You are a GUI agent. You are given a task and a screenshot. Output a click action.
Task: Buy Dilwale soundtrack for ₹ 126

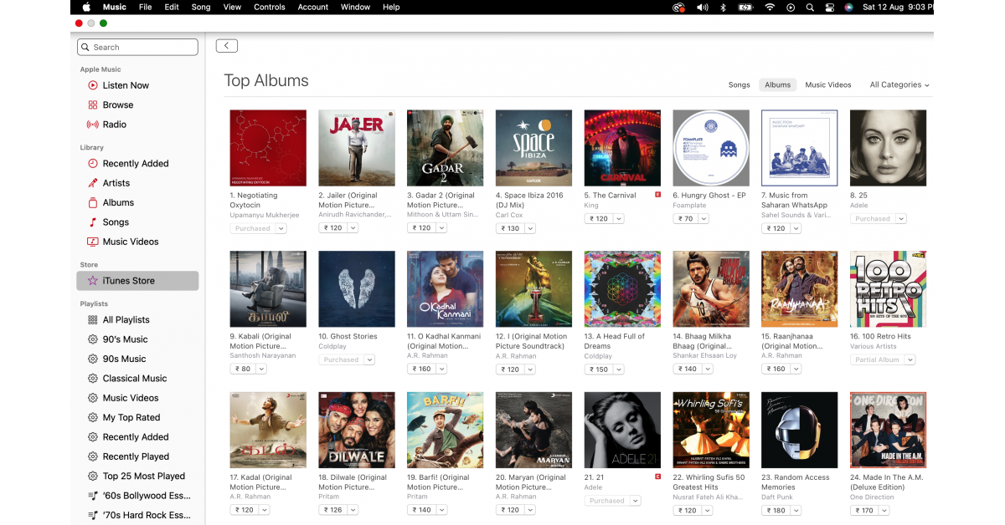(x=332, y=510)
